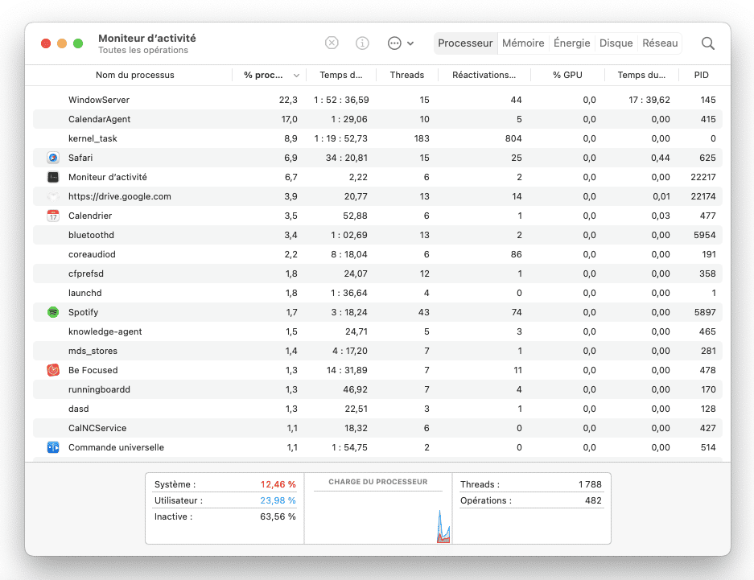Image resolution: width=754 pixels, height=580 pixels.
Task: Sort by Nom du processus column header
Action: (x=134, y=75)
